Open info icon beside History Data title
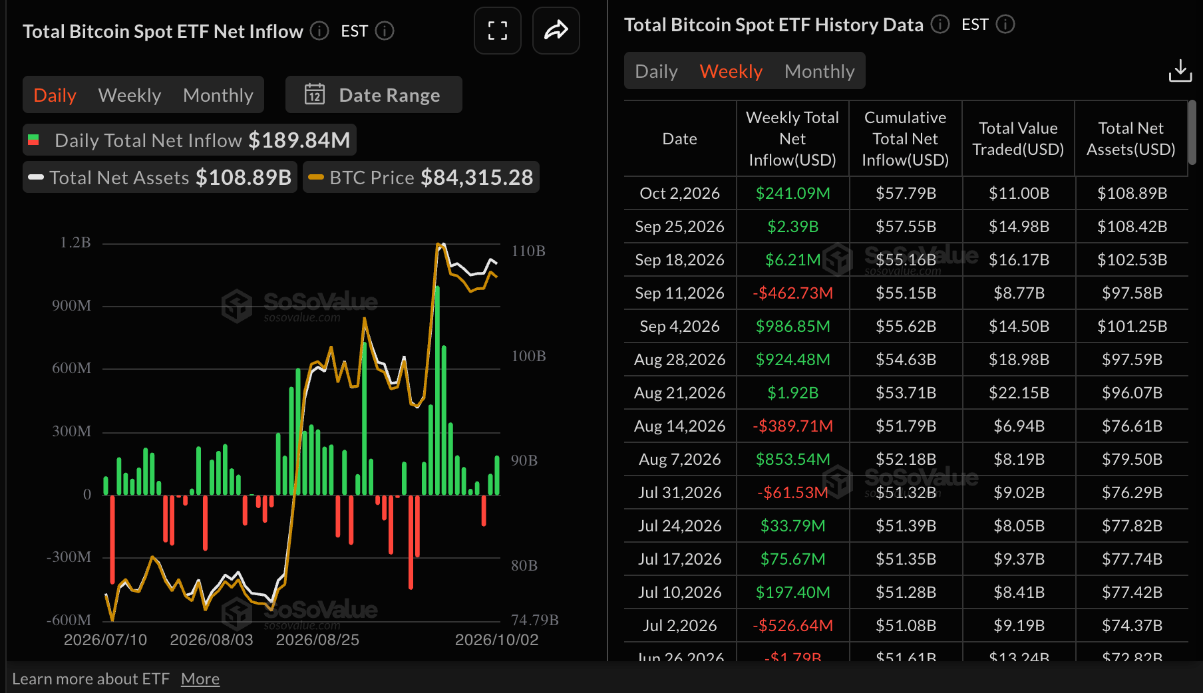The height and width of the screenshot is (693, 1203). click(940, 25)
